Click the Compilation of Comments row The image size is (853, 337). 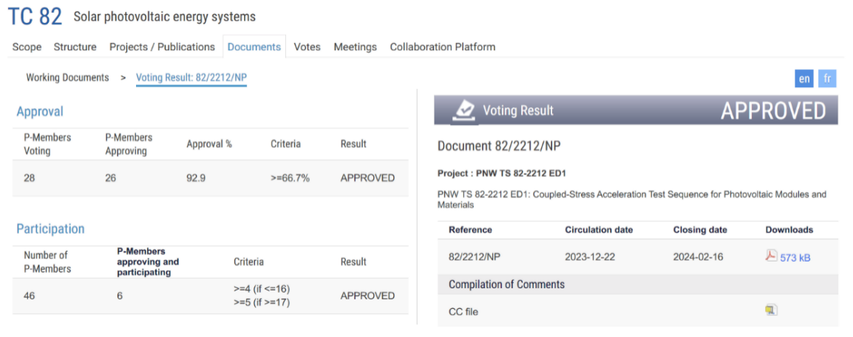coord(506,285)
